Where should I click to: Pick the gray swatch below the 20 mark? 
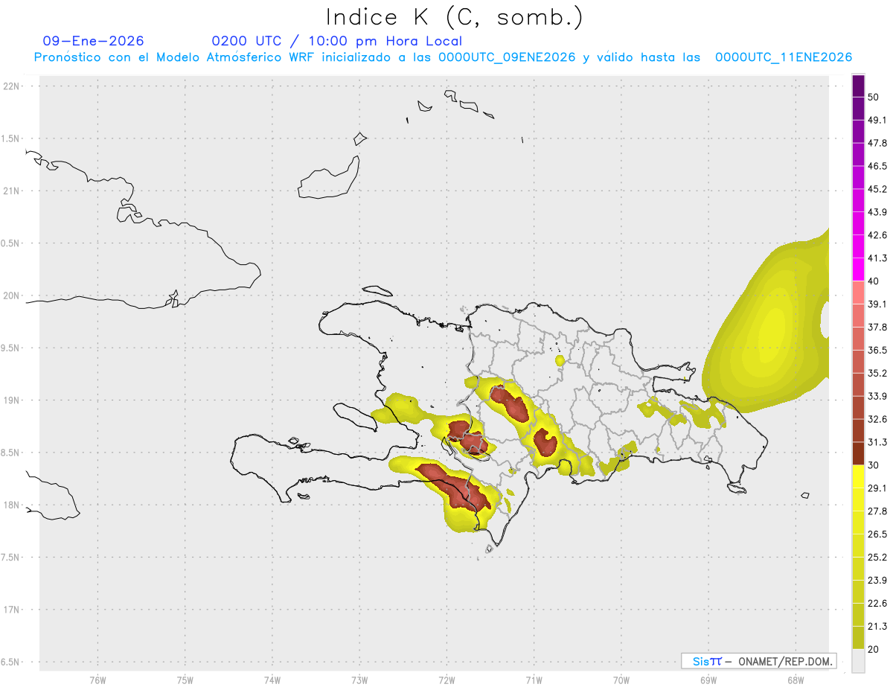point(858,661)
